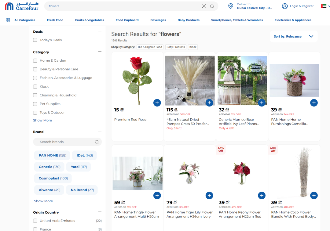Select Yatai (117) brand chip
This screenshot has width=330, height=231.
coord(79,167)
